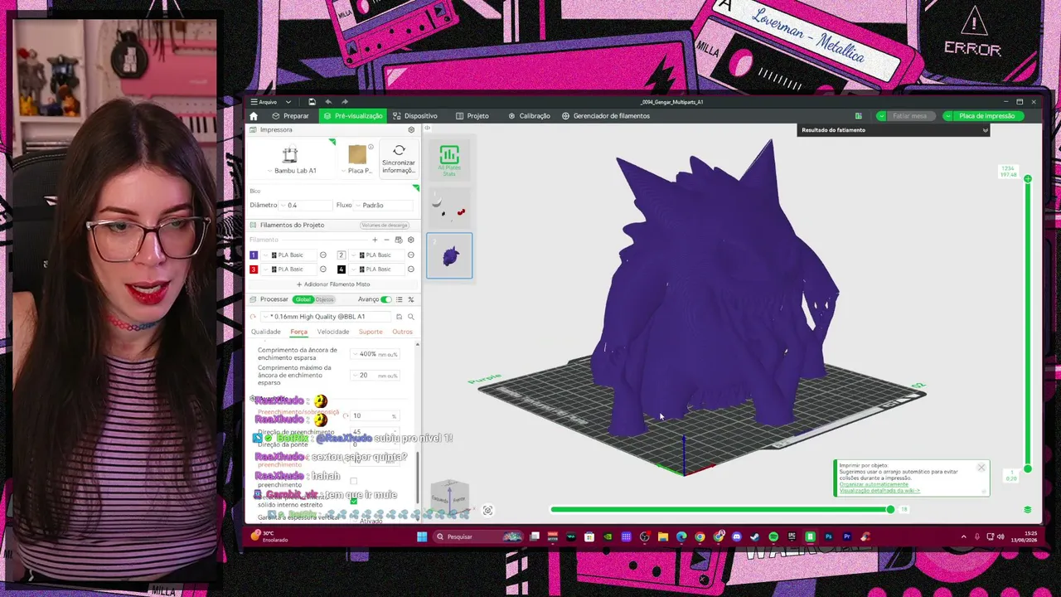
Task: Click the Windows Start button
Action: 422,536
